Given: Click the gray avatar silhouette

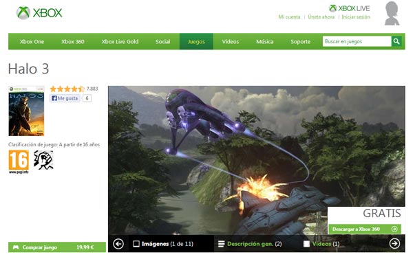Looking at the screenshot, I should [x=392, y=14].
